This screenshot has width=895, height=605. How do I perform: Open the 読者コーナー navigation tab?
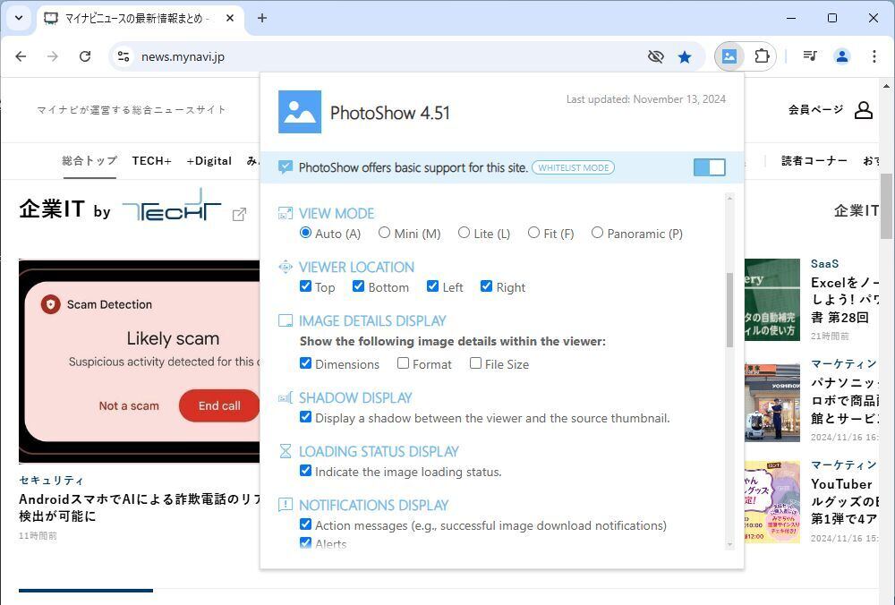pyautogui.click(x=814, y=161)
